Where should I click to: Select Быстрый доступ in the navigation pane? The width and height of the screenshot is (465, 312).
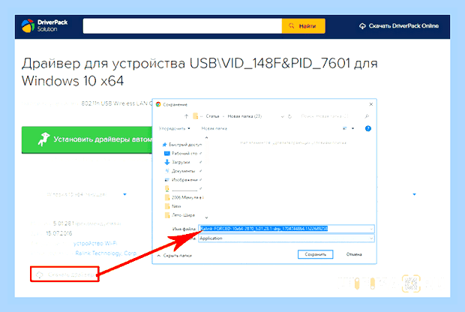[x=182, y=145]
